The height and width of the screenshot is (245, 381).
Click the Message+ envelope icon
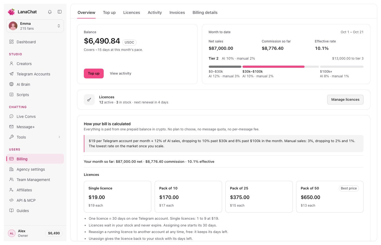point(11,127)
